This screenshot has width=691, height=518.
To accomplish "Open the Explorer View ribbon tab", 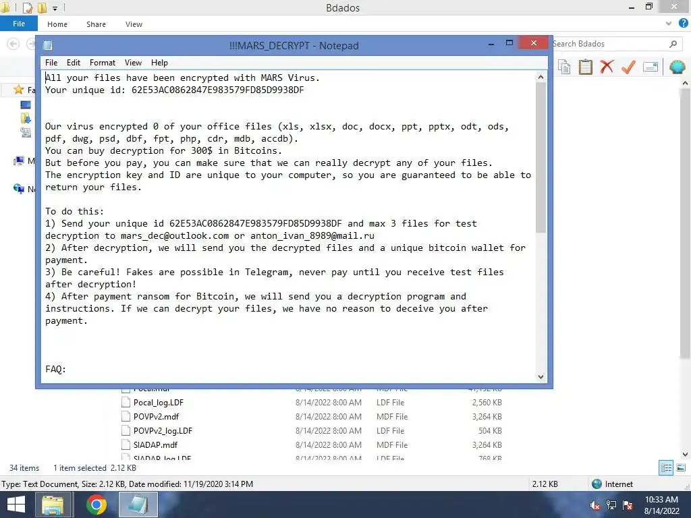I will (134, 24).
